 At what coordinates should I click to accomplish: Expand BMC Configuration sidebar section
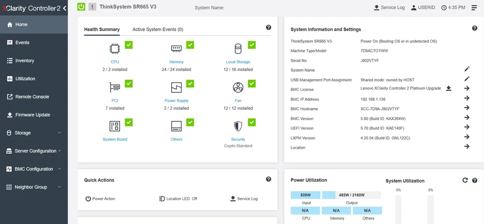tap(34, 169)
